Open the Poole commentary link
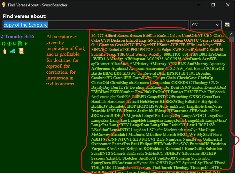The height and width of the screenshot is (174, 240). [155, 50]
